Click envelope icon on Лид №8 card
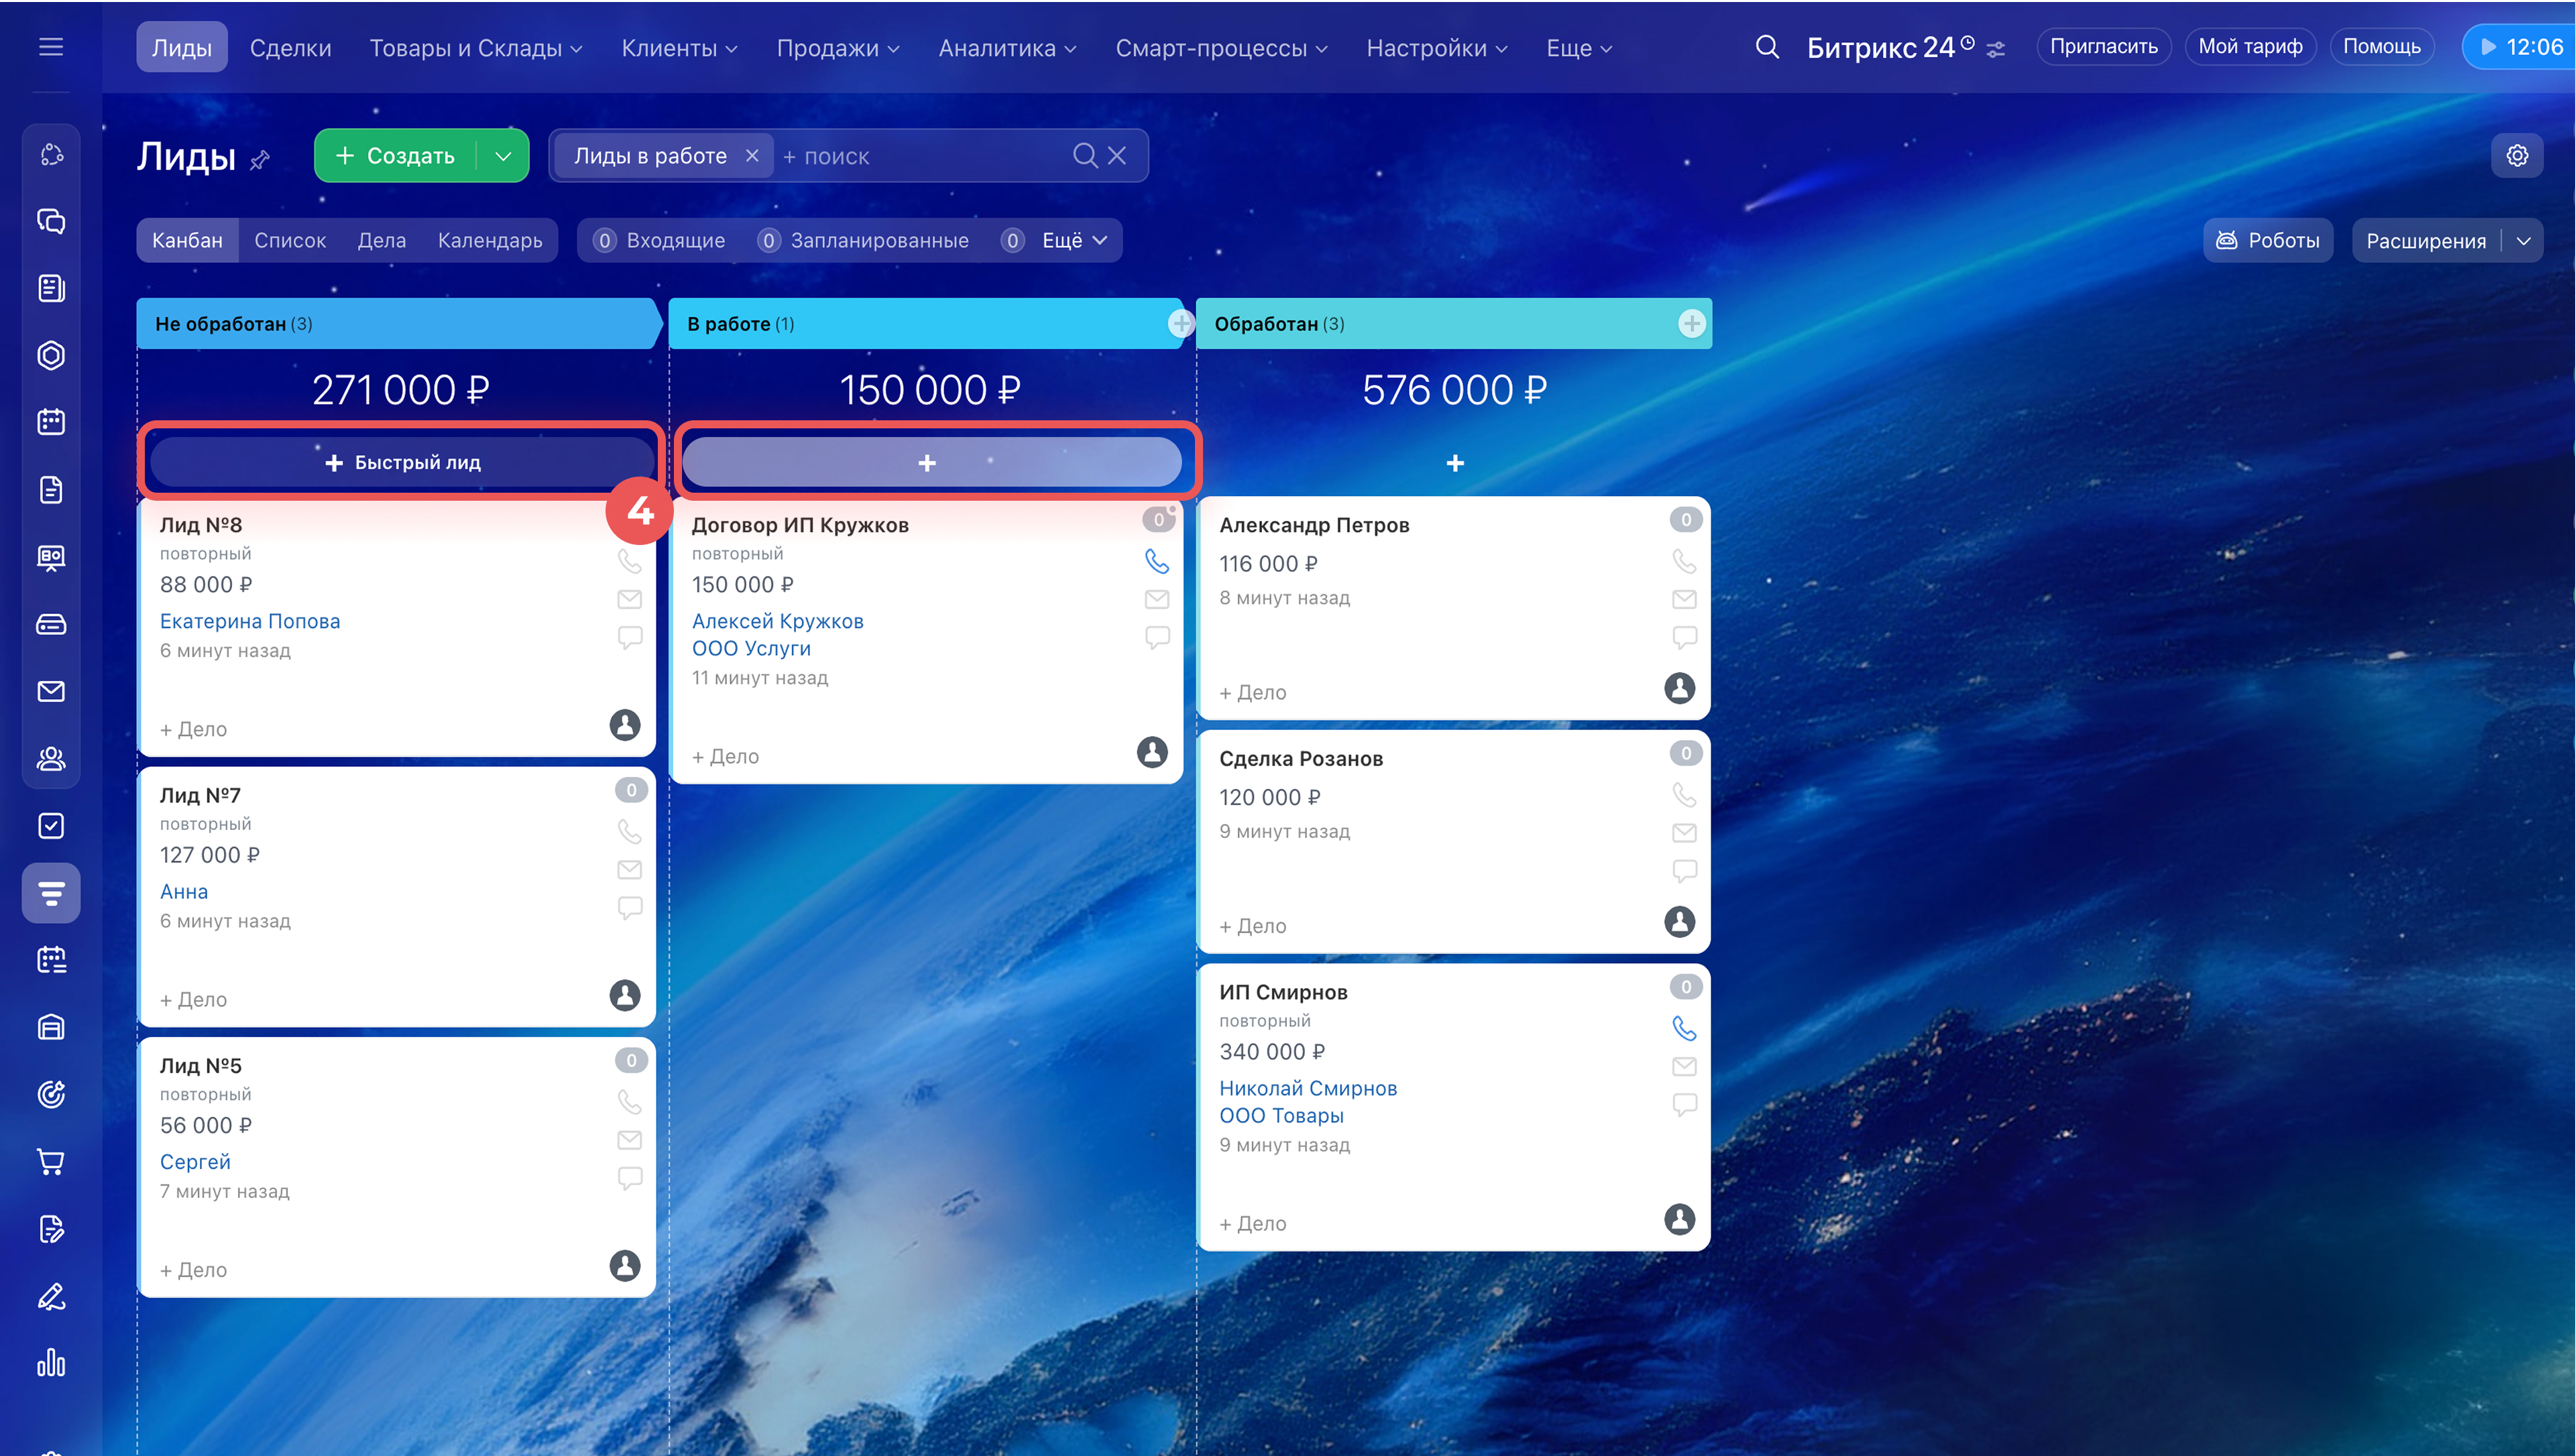2575x1456 pixels. click(629, 599)
